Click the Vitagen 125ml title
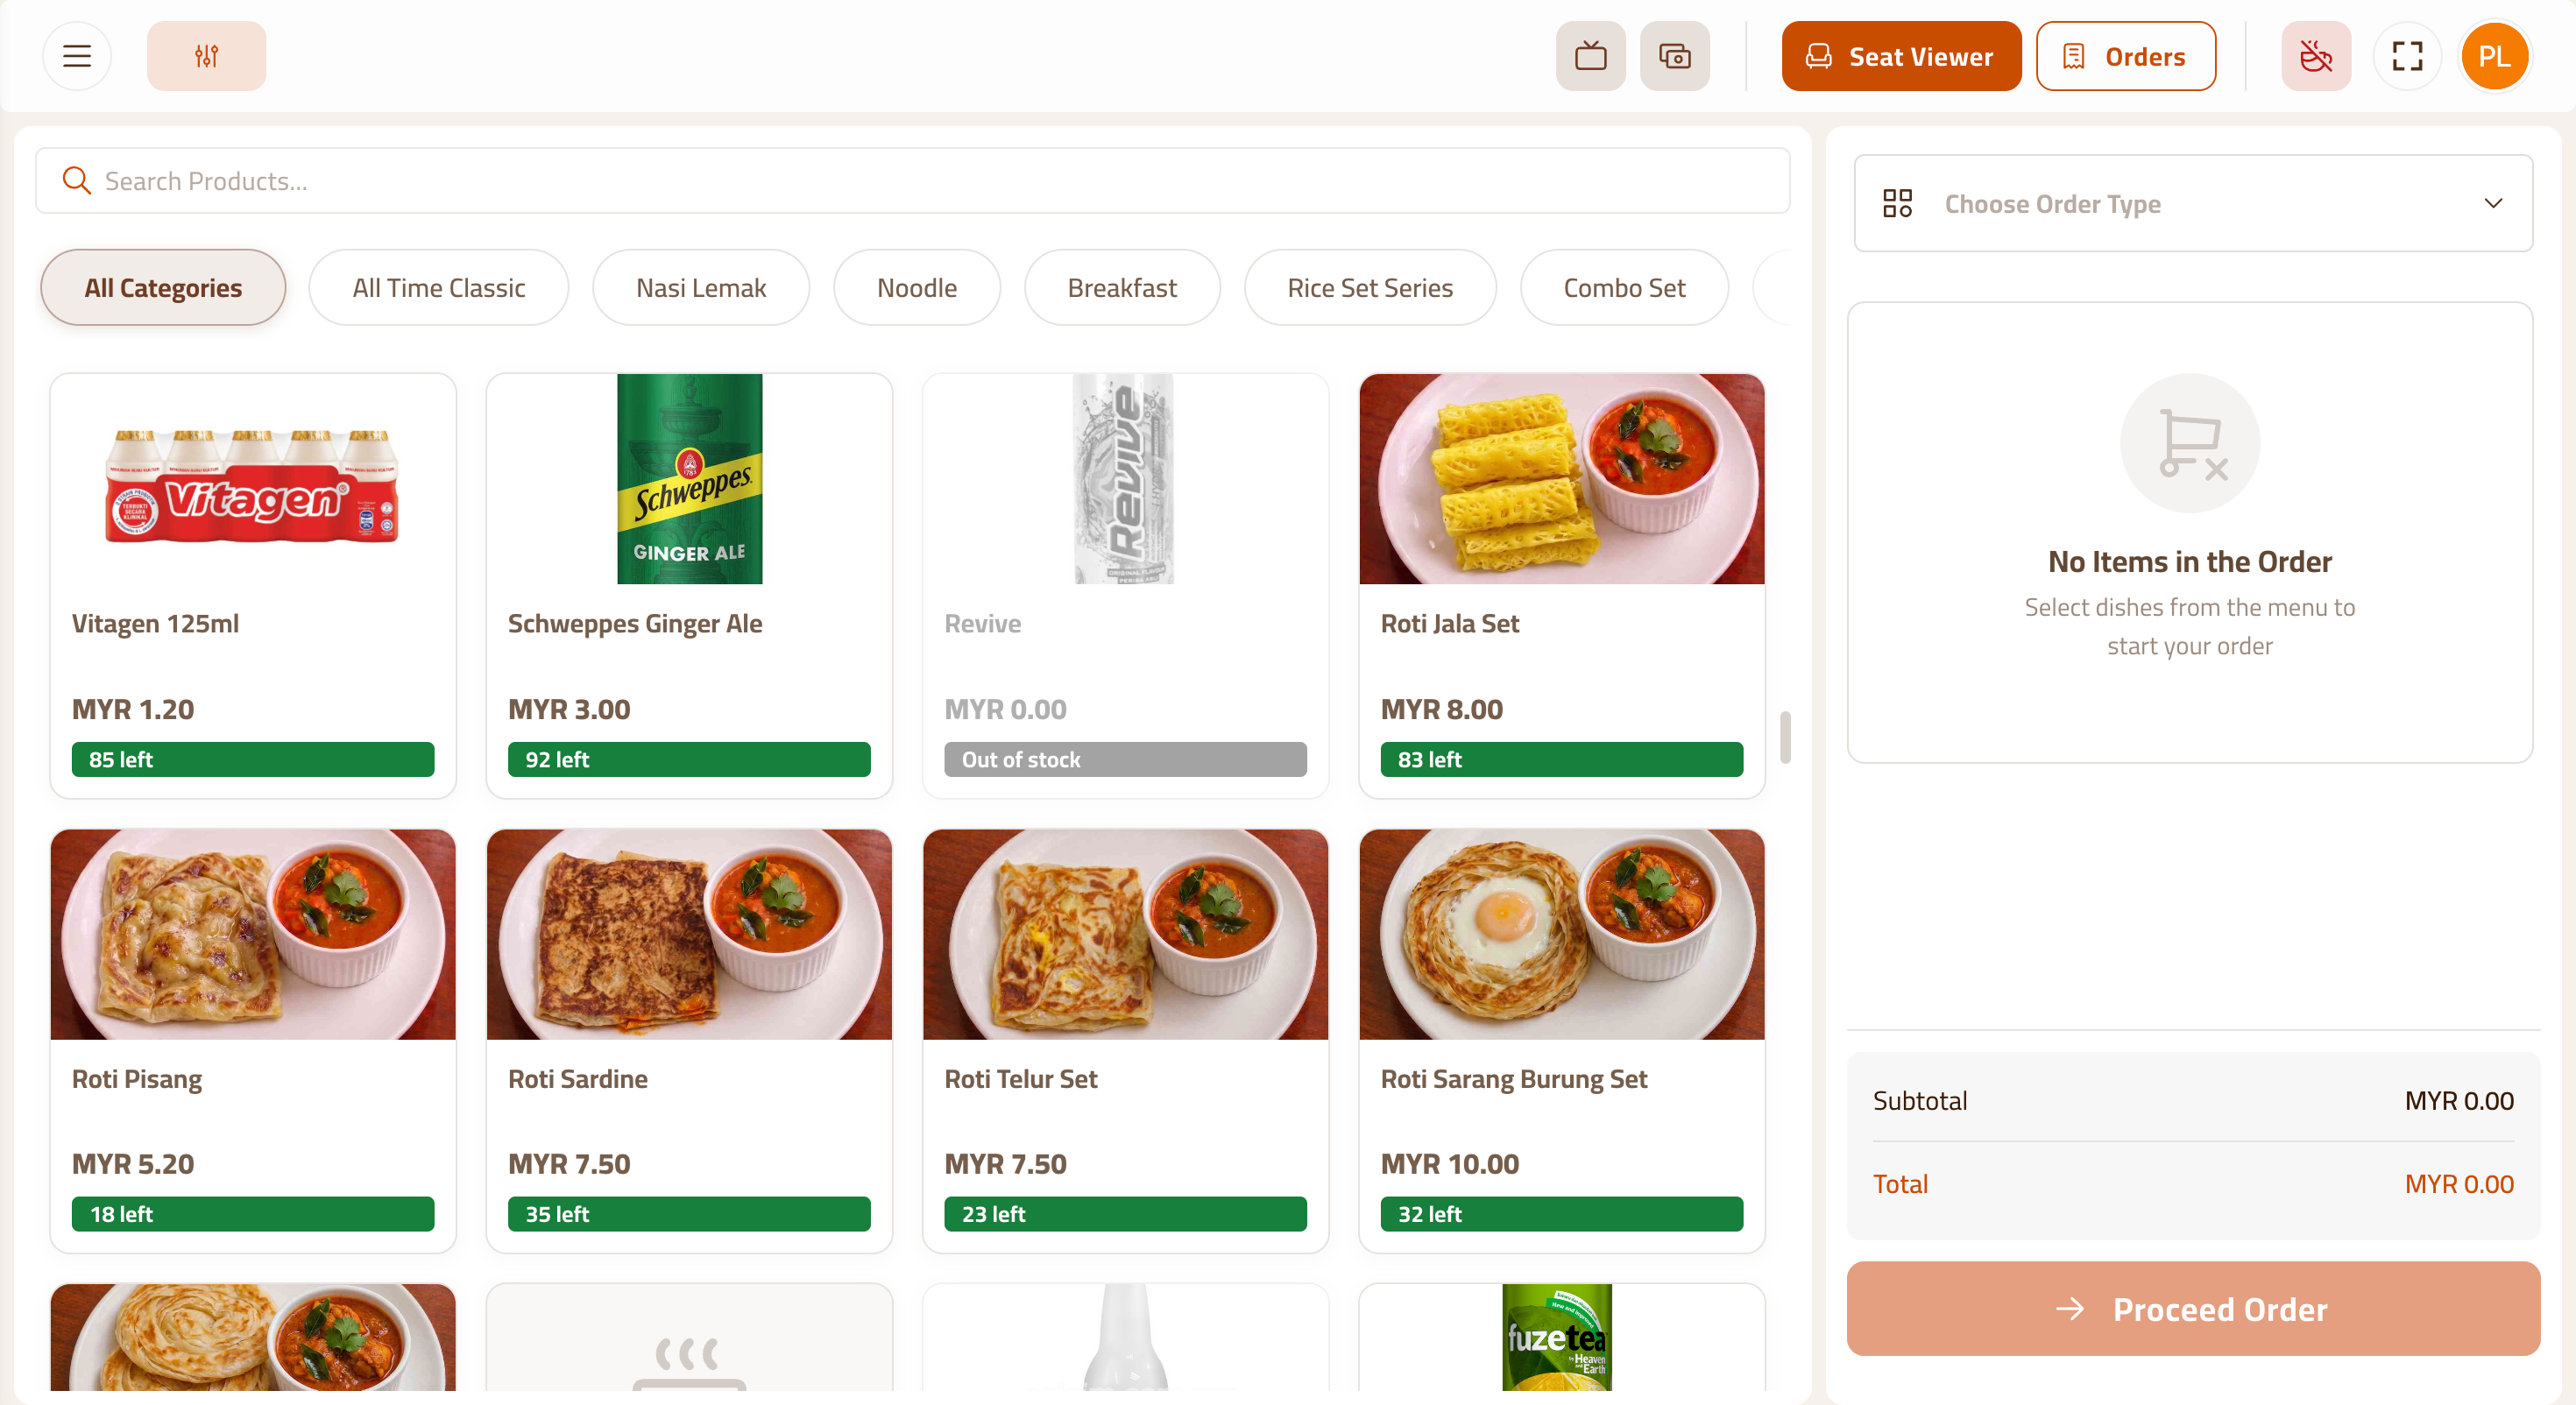This screenshot has width=2576, height=1405. pos(155,624)
